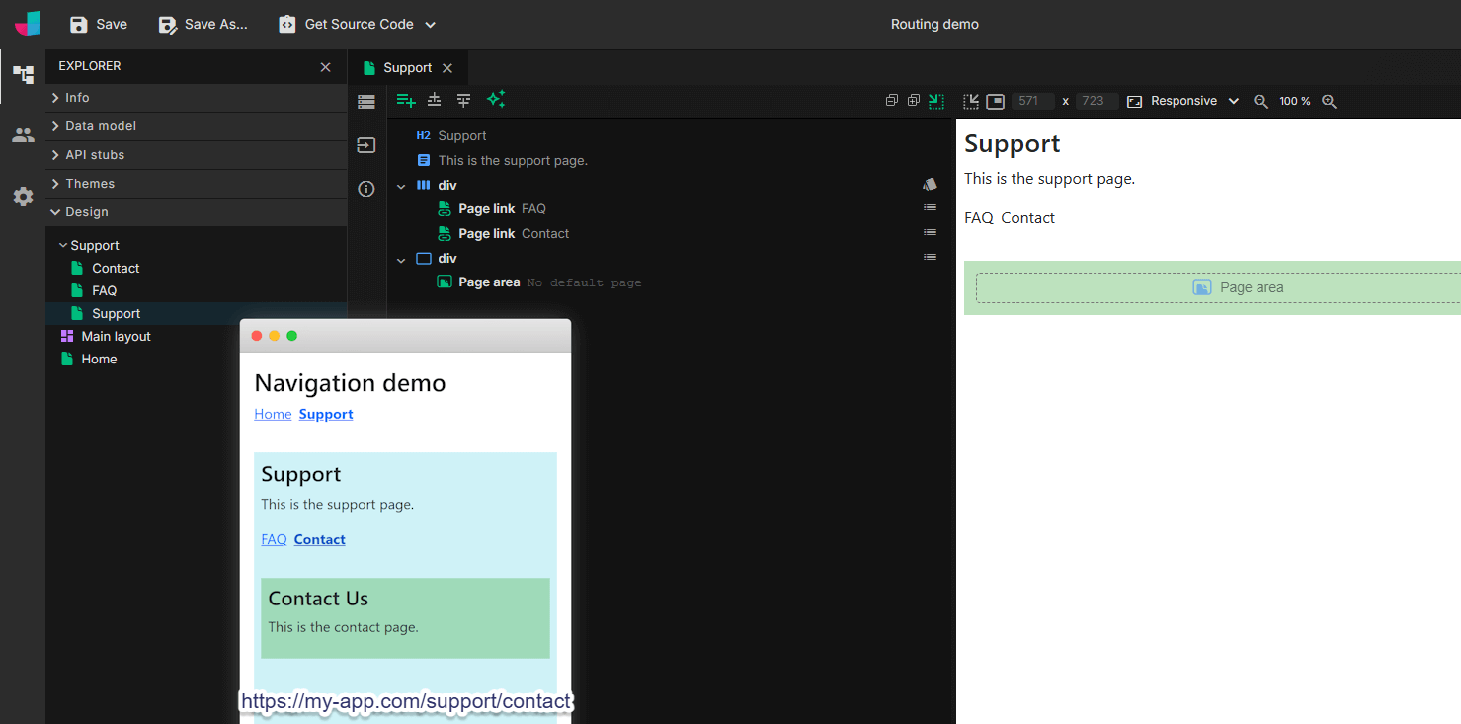
Task: Click the collapse all nodes icon
Action: pyautogui.click(x=891, y=100)
